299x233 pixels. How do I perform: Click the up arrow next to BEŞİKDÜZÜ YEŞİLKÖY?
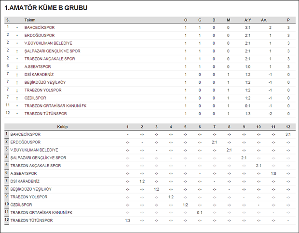[x=17, y=83]
